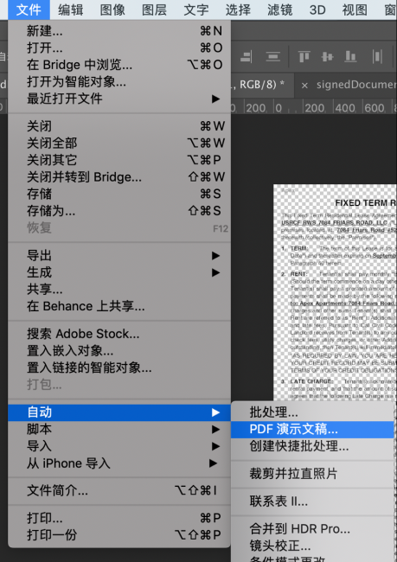Select 共享... in the File menu
Screen dimensions: 397x562
pyautogui.click(x=119, y=290)
